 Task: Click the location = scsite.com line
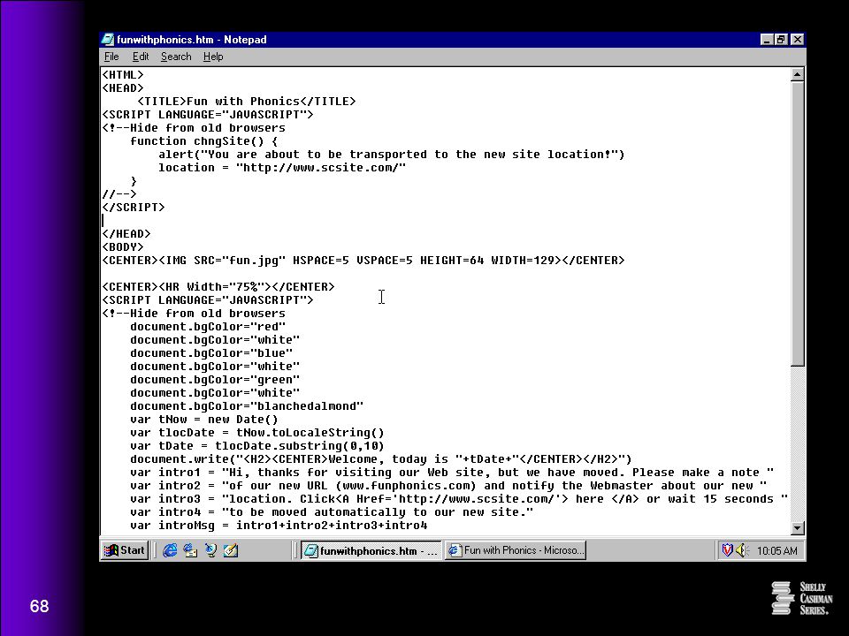281,168
